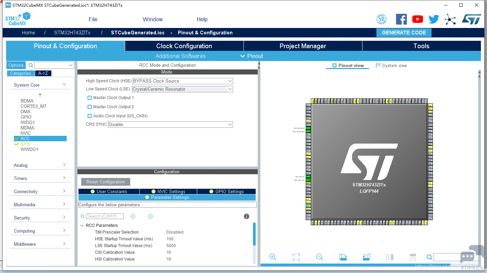Click the ST logo in header
Image resolution: width=487 pixels, height=273 pixels.
click(471, 19)
